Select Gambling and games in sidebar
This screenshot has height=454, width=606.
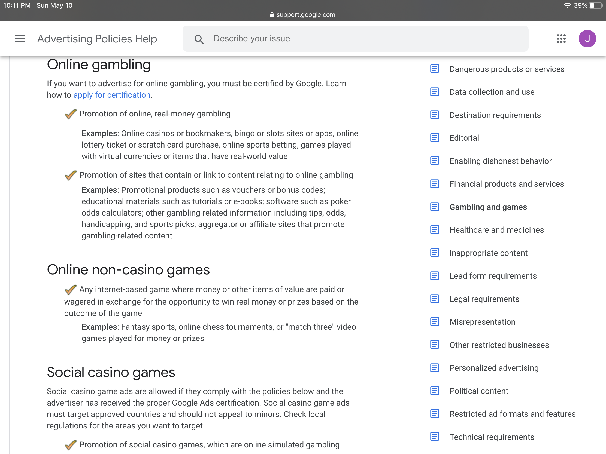pos(488,207)
